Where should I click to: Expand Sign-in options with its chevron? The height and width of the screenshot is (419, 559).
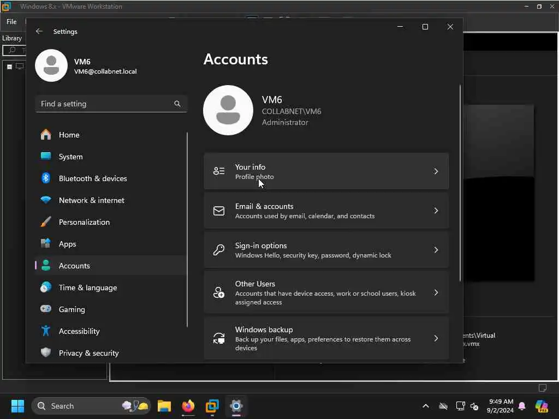(x=436, y=250)
